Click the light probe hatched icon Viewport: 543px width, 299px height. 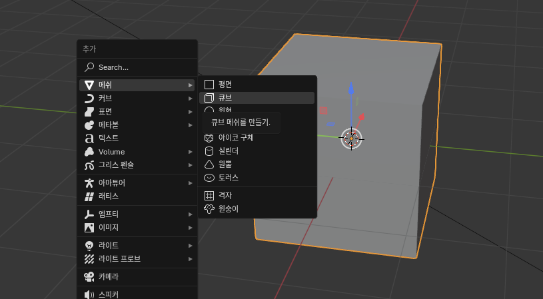[x=89, y=259]
